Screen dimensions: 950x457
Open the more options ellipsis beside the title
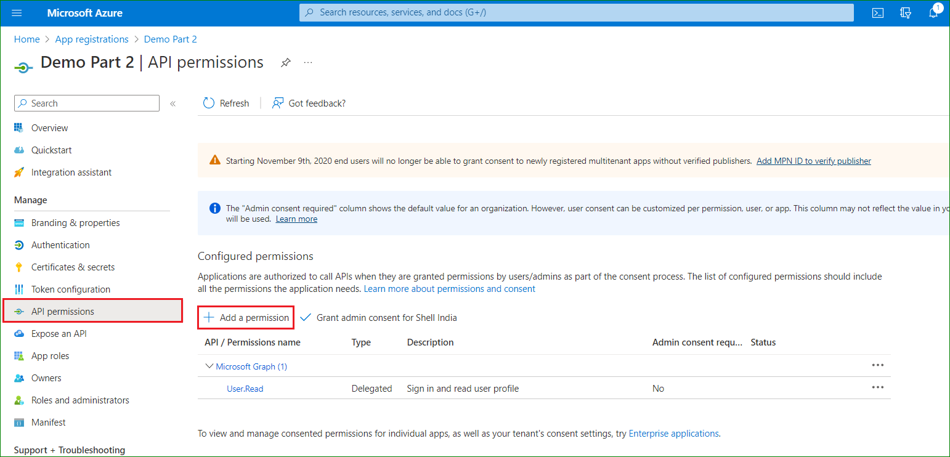(x=308, y=63)
